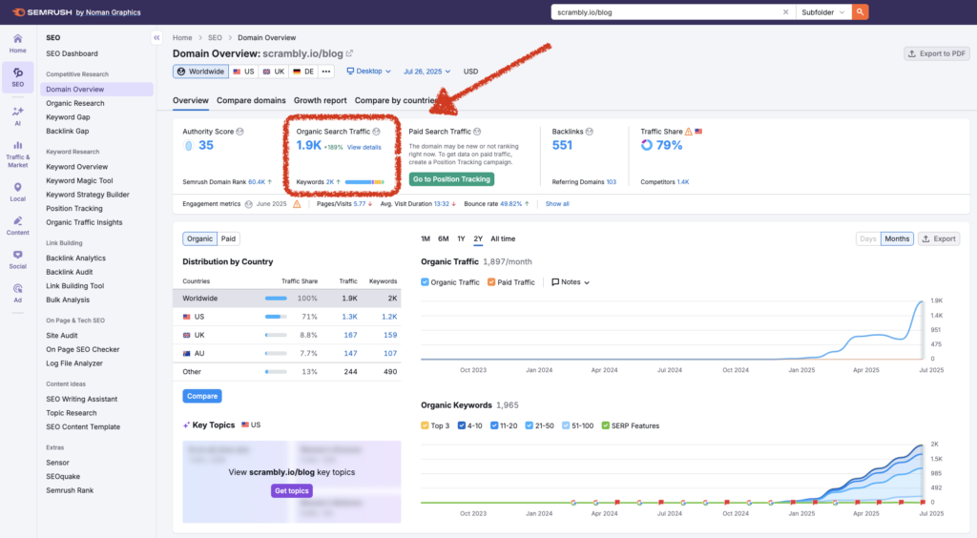The width and height of the screenshot is (977, 538).
Task: Open Growth report tab
Action: (x=321, y=100)
